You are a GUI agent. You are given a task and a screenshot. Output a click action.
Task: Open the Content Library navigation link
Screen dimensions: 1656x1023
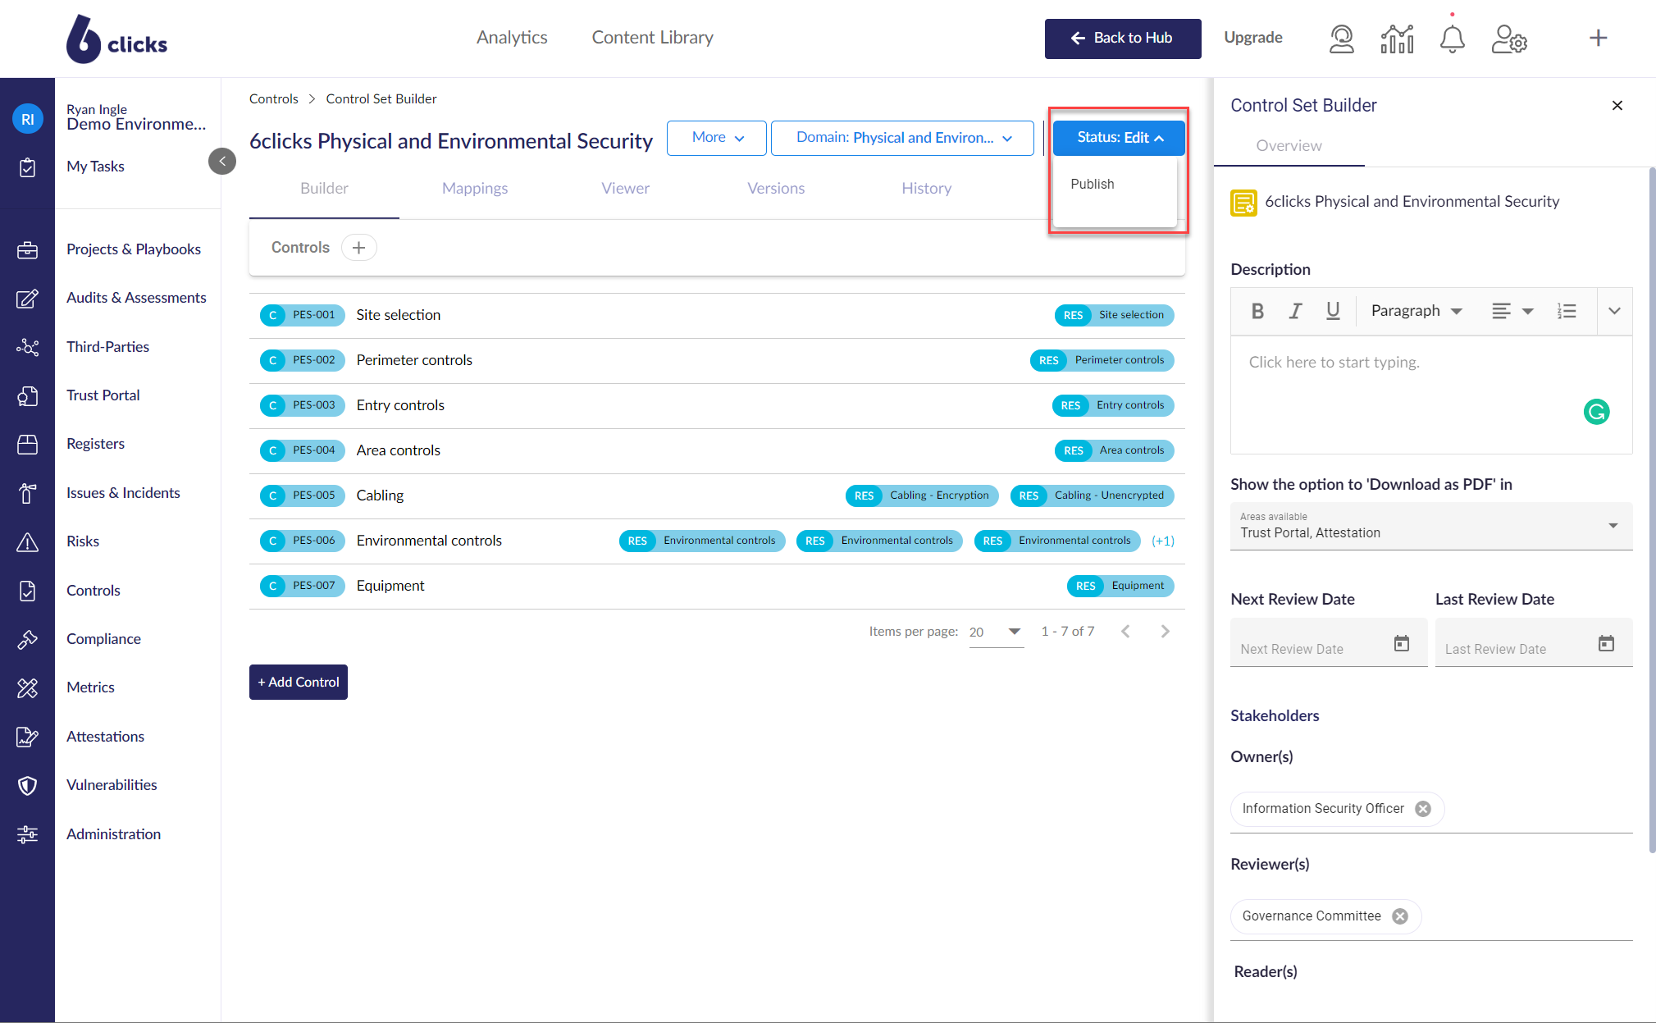(653, 38)
